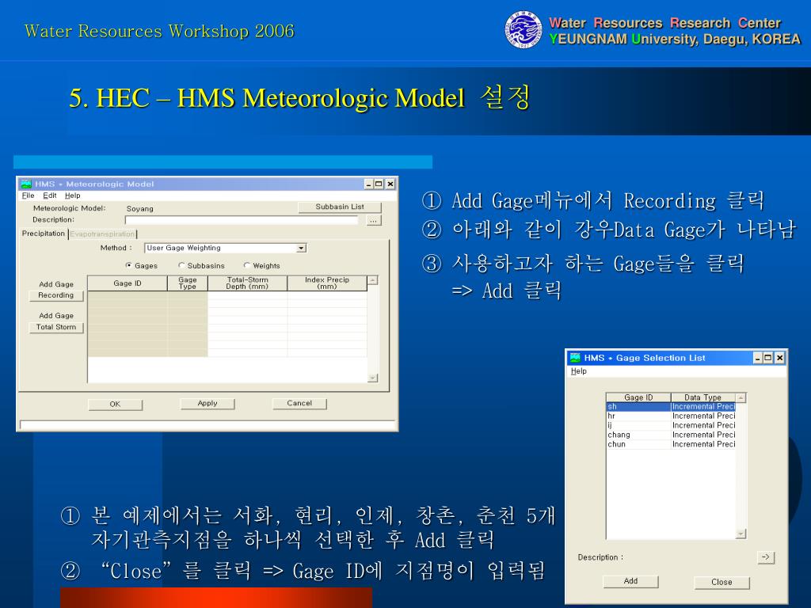
Task: Switch to the Precipitation tab
Action: pos(44,234)
